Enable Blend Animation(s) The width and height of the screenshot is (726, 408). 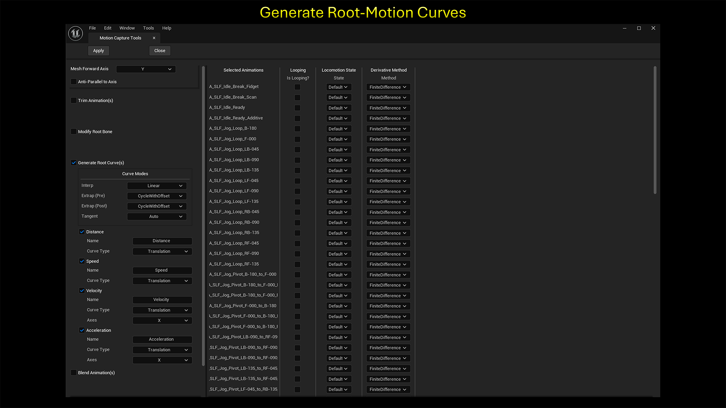point(73,372)
